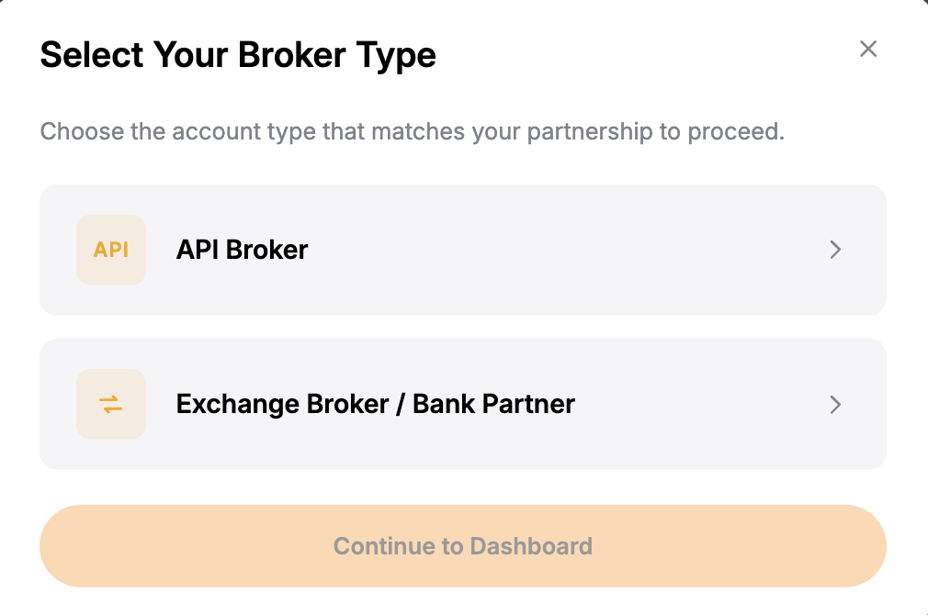Proceed with the peach Continue to Dashboard button
This screenshot has width=928, height=615.
463,546
